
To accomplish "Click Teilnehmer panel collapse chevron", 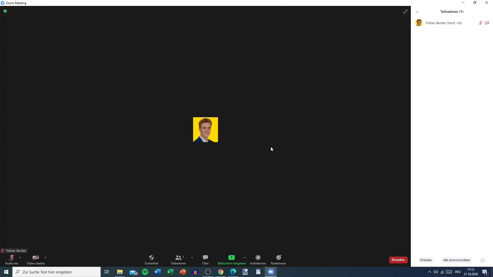I will coord(417,12).
